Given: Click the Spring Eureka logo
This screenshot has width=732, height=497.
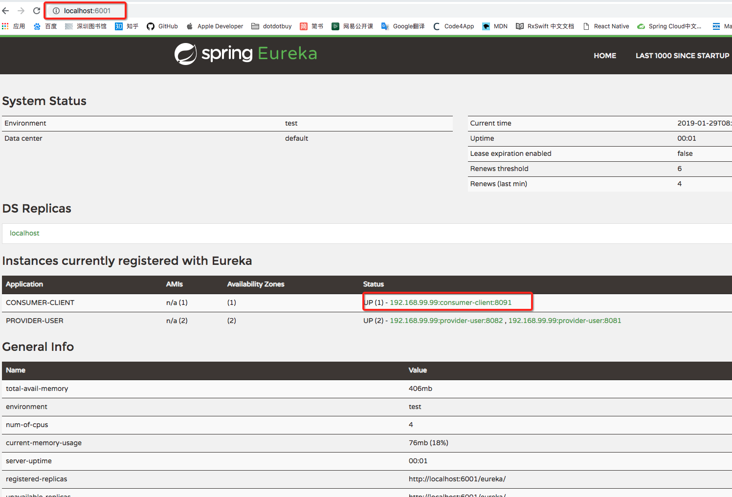Looking at the screenshot, I should [246, 54].
